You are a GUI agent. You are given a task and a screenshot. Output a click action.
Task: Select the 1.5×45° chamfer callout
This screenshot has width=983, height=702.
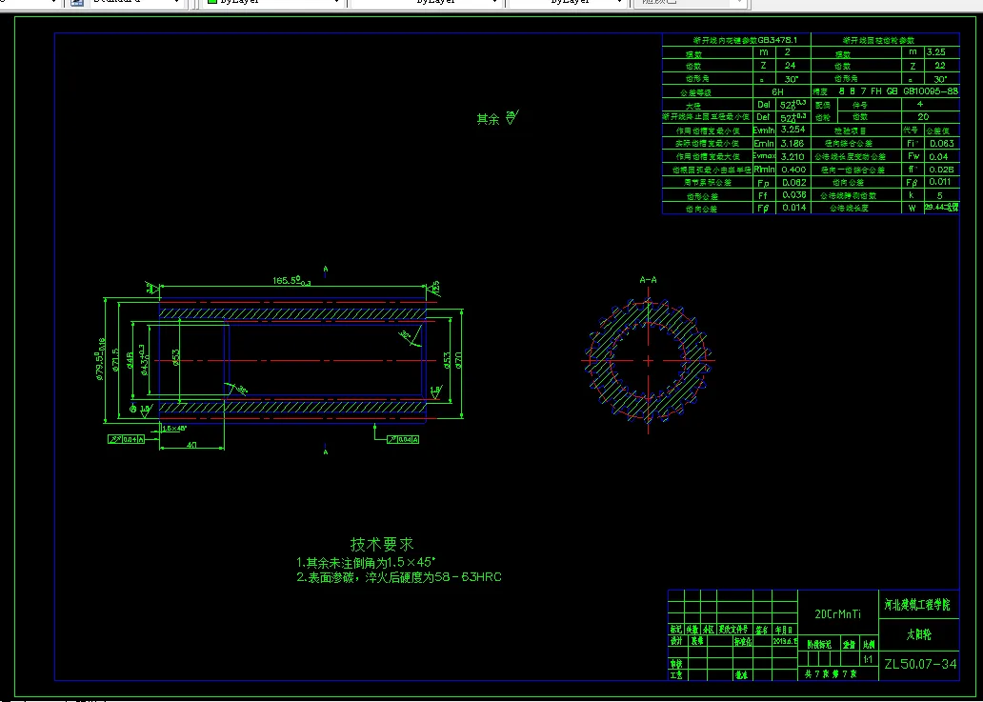click(174, 429)
